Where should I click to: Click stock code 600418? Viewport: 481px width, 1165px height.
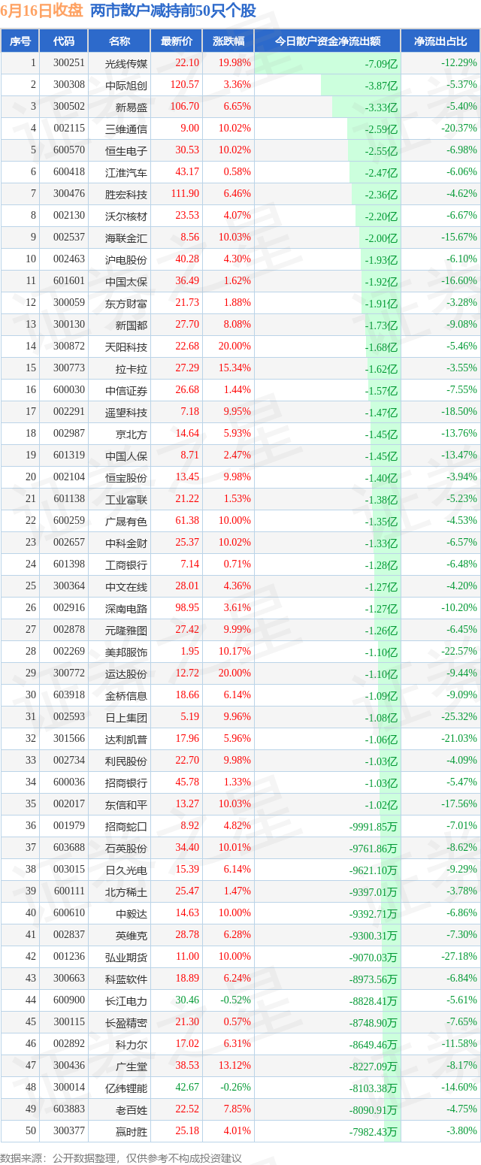tap(69, 172)
